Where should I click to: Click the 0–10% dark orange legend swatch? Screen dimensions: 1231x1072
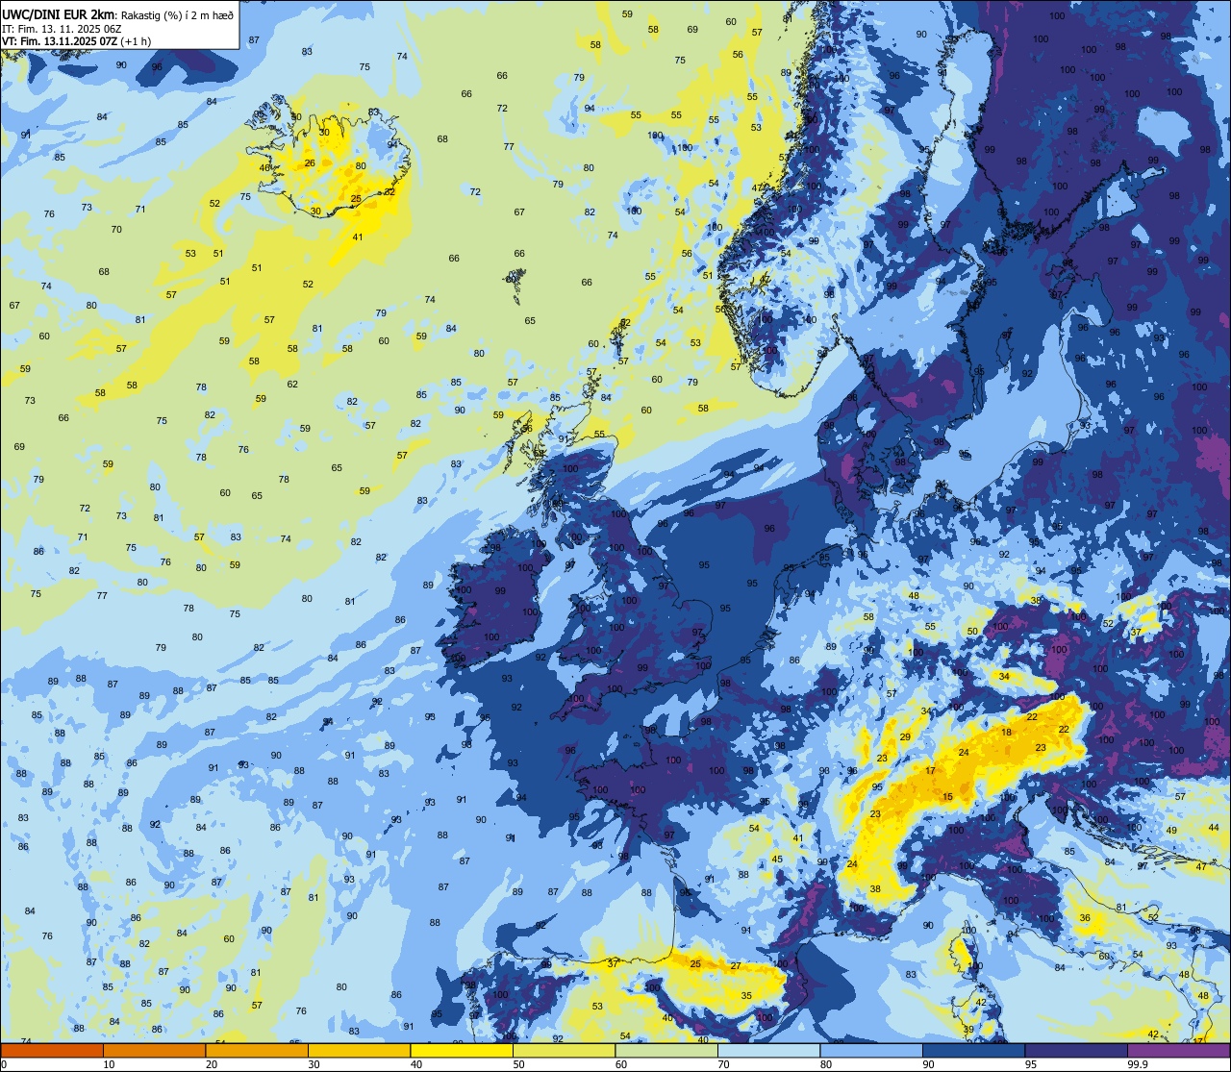pyautogui.click(x=52, y=1050)
